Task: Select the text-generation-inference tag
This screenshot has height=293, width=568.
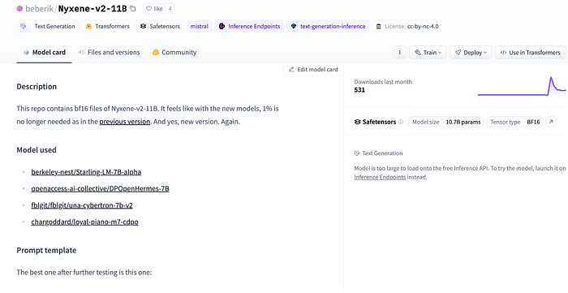Action: [x=328, y=26]
